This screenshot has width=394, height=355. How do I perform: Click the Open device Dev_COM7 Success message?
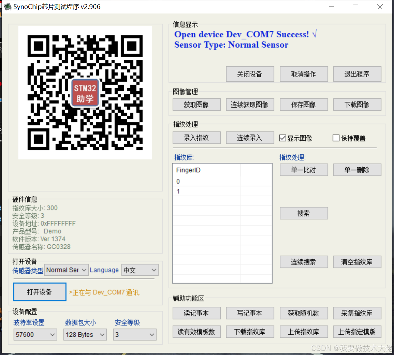pos(246,34)
